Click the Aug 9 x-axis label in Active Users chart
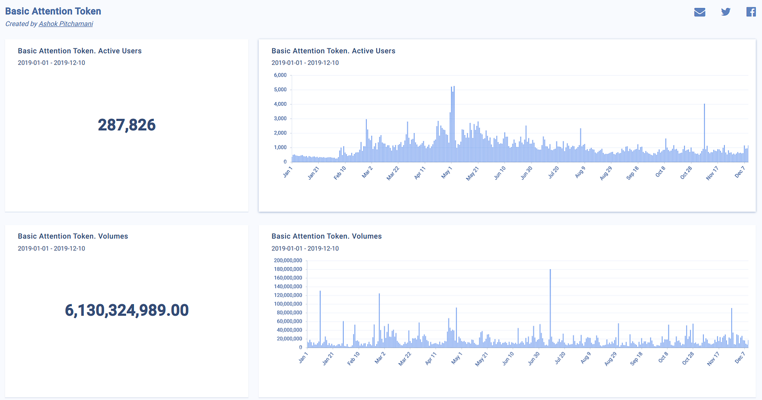Image resolution: width=762 pixels, height=400 pixels. point(579,173)
